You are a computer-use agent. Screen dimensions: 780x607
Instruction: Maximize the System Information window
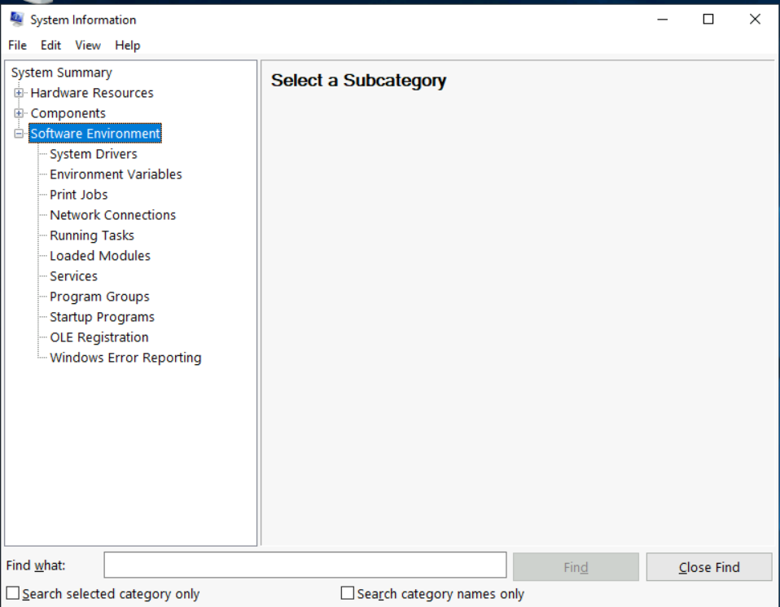(x=708, y=20)
